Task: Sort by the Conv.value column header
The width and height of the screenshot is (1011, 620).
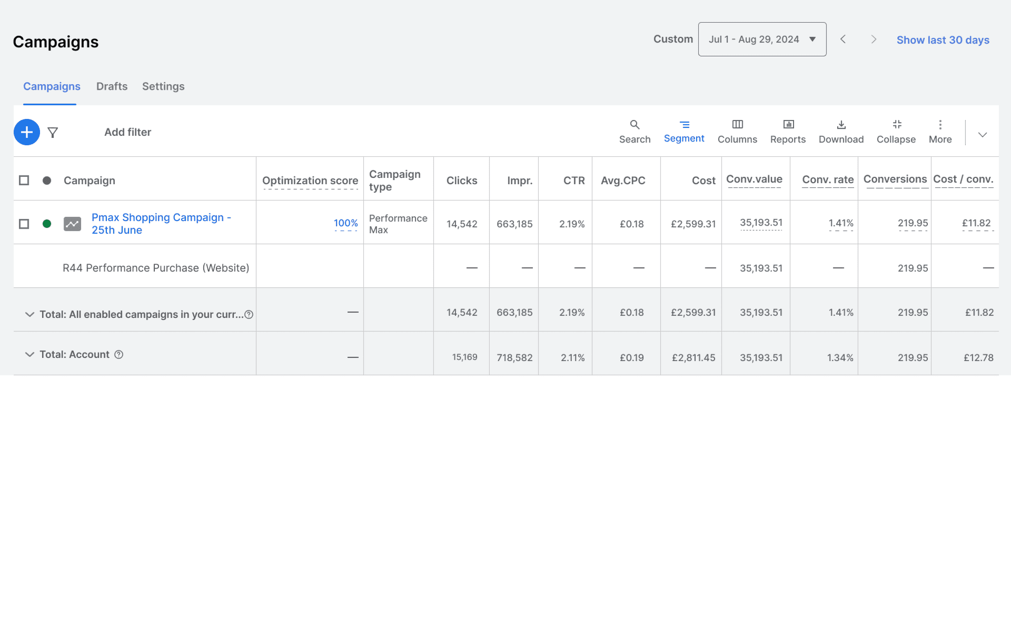Action: pos(754,179)
